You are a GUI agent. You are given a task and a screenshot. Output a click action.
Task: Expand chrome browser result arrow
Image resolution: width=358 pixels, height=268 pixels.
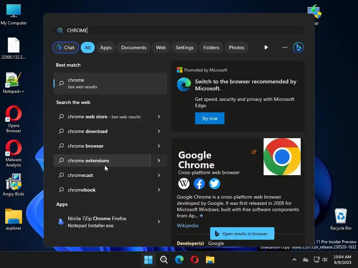tap(159, 146)
